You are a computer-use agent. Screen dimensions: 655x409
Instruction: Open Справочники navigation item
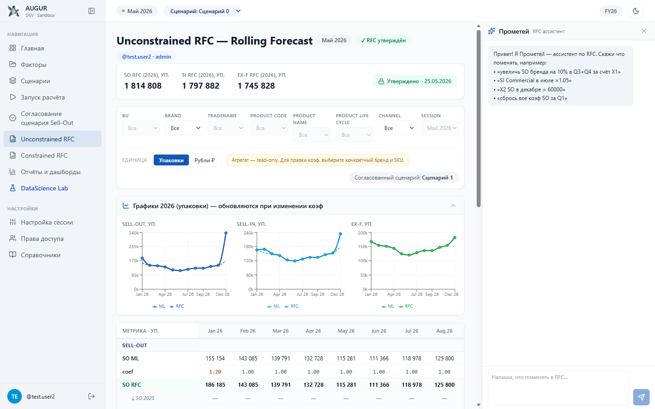pos(52,255)
